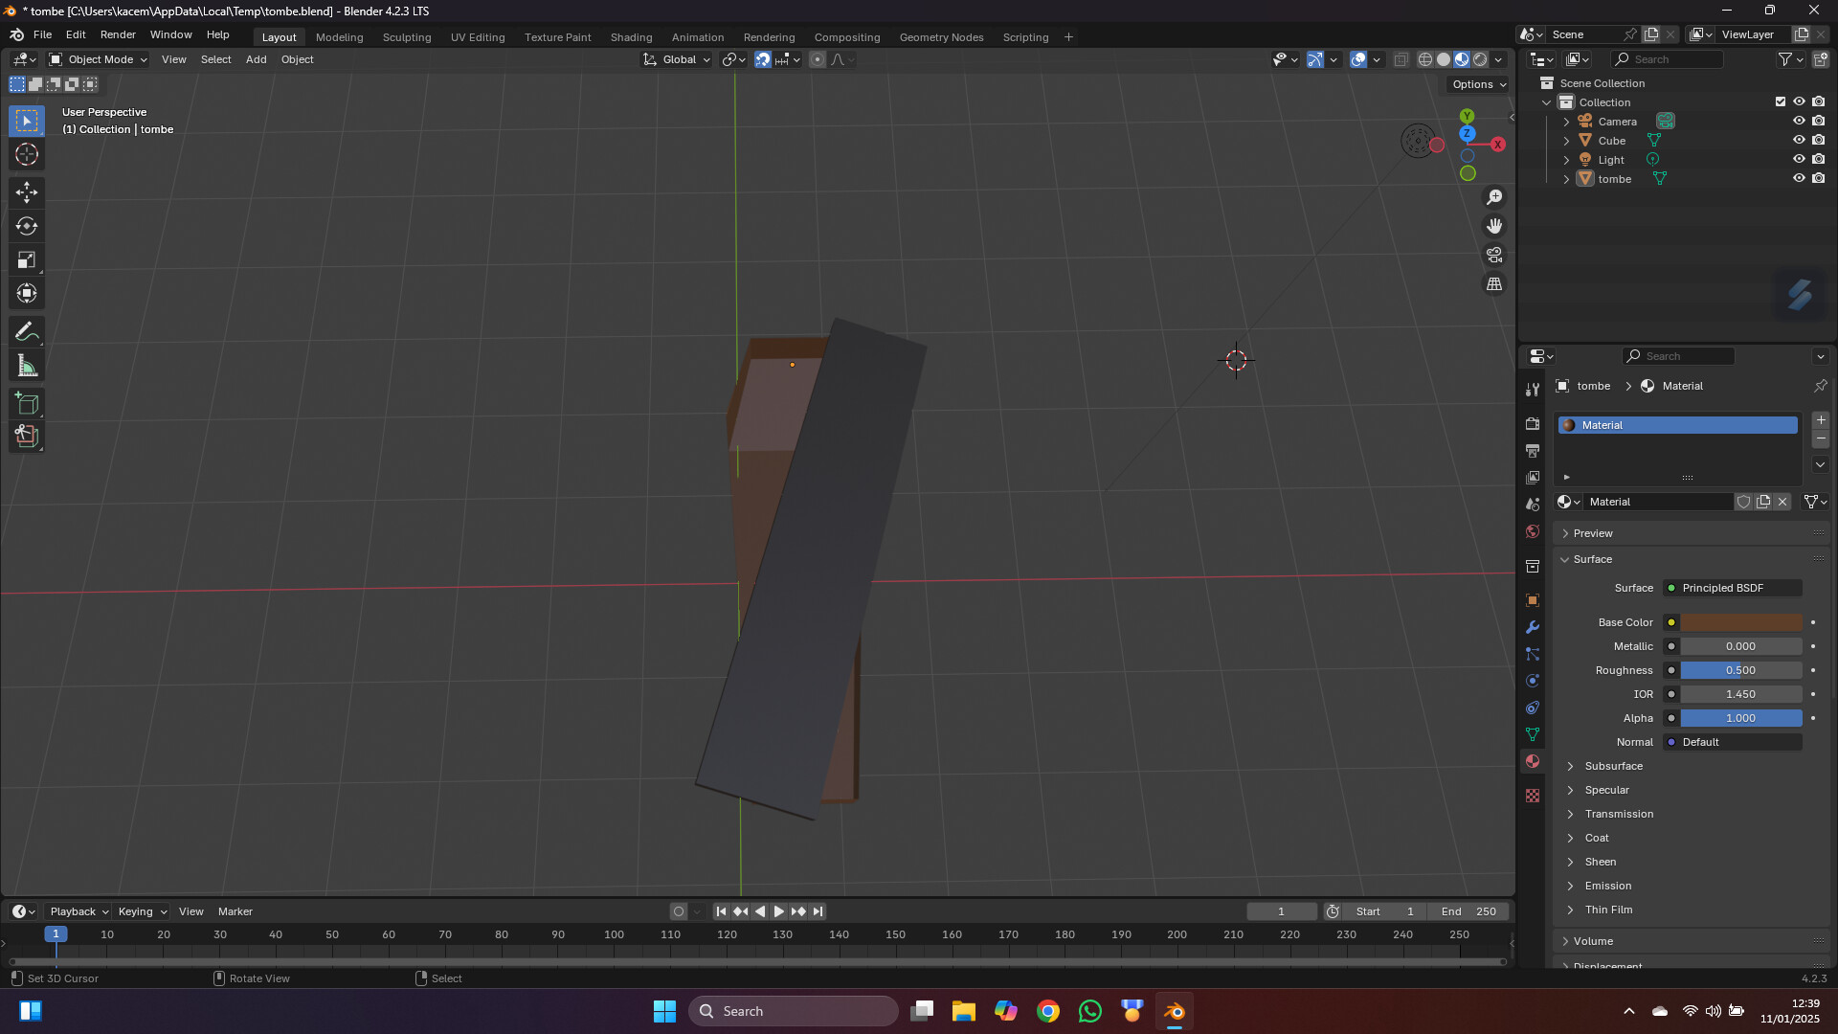Image resolution: width=1838 pixels, height=1034 pixels.
Task: Click the viewport Options button
Action: coord(1478,84)
